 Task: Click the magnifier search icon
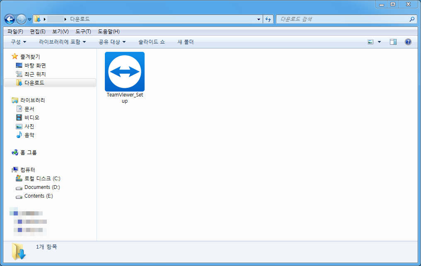tap(412, 19)
